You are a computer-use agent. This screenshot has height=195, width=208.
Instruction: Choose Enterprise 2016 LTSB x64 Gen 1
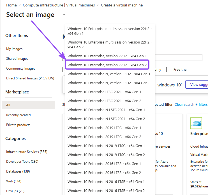[x=110, y=164]
